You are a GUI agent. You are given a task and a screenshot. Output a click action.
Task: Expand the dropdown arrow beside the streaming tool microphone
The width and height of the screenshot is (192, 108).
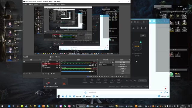pos(115,80)
